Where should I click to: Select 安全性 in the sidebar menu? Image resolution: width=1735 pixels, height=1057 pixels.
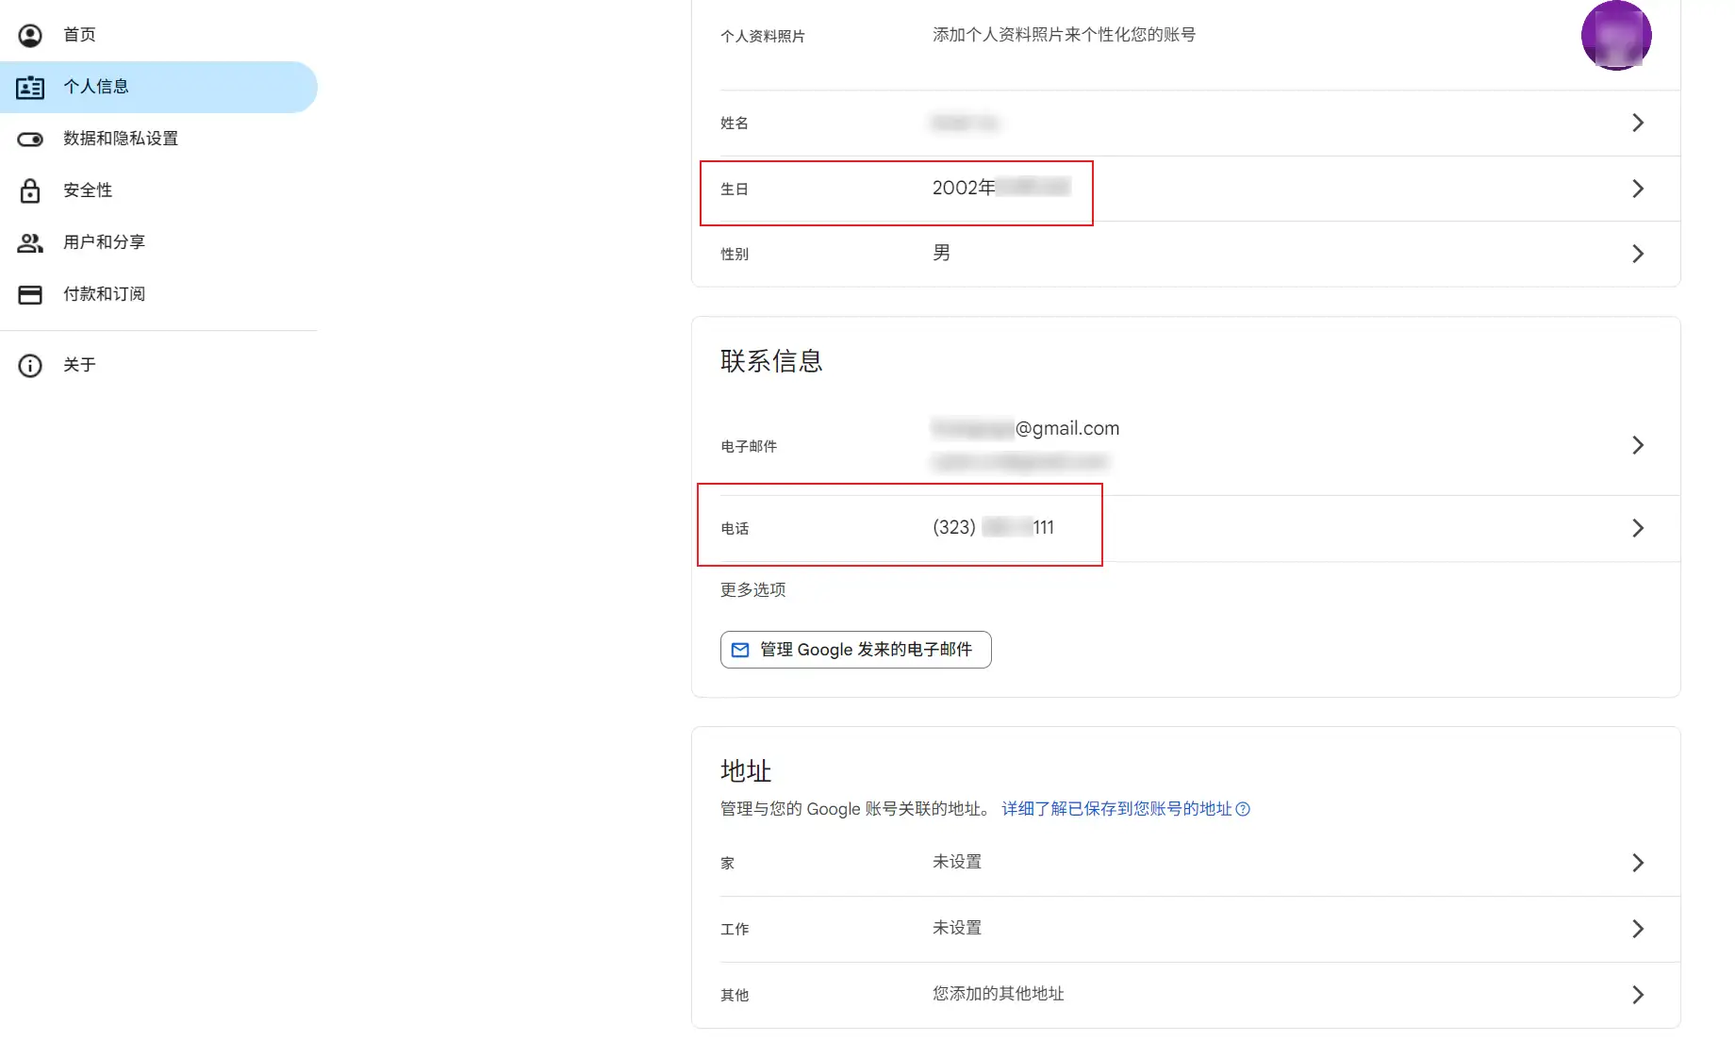point(88,190)
